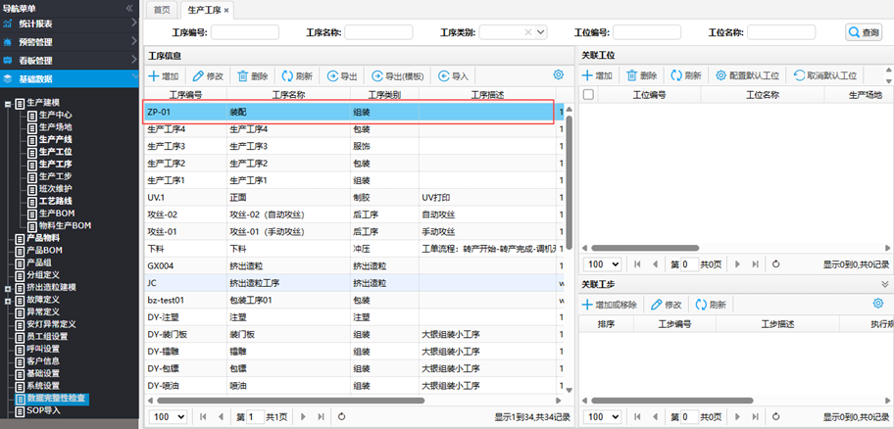Collapse the 基础数据 menu section

pyautogui.click(x=70, y=78)
